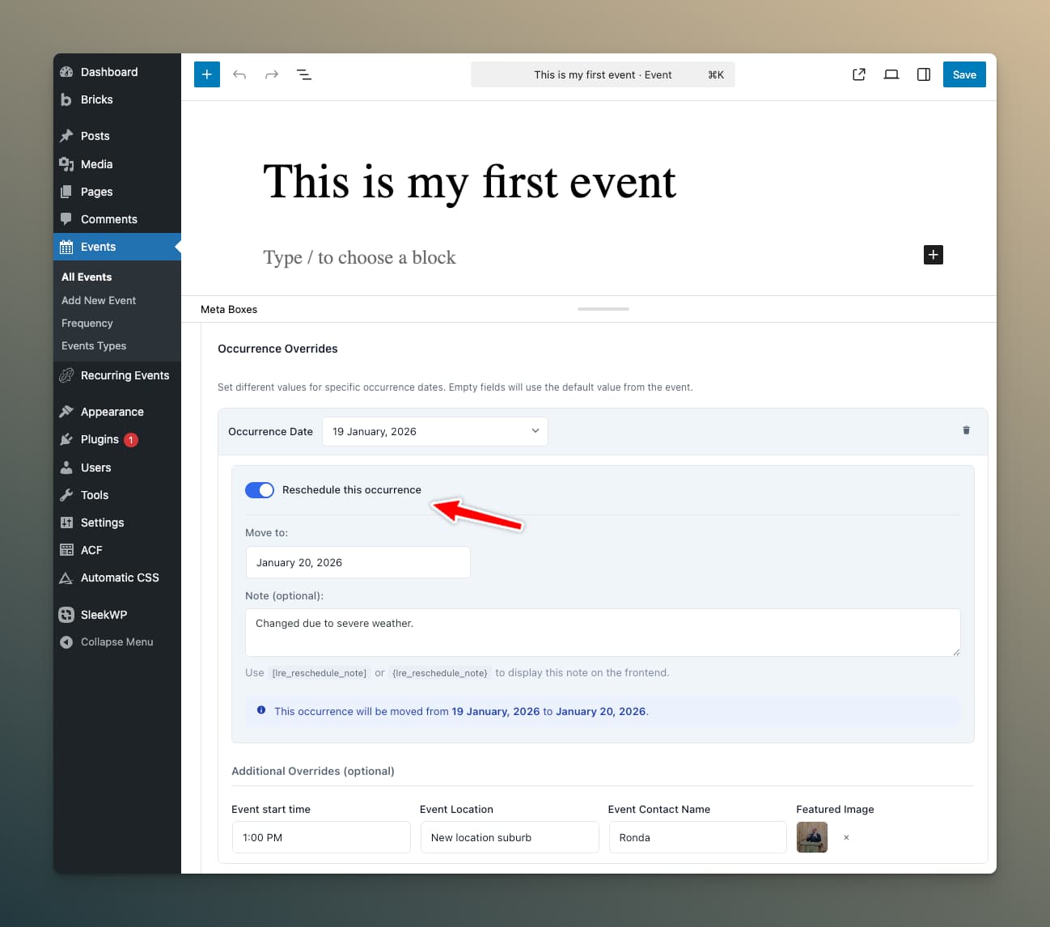Click the Meta Boxes resize handle bar

(x=603, y=309)
